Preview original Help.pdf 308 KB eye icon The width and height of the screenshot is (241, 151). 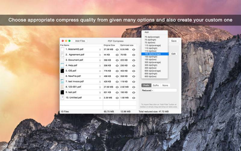pyautogui.click(x=117, y=66)
